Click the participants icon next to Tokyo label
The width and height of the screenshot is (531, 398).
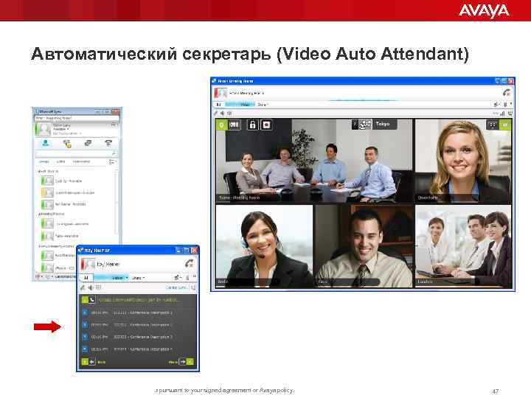pos(365,125)
